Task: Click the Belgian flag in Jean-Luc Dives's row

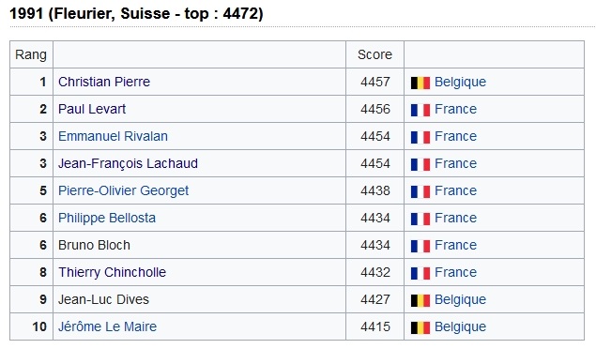Action: point(420,300)
